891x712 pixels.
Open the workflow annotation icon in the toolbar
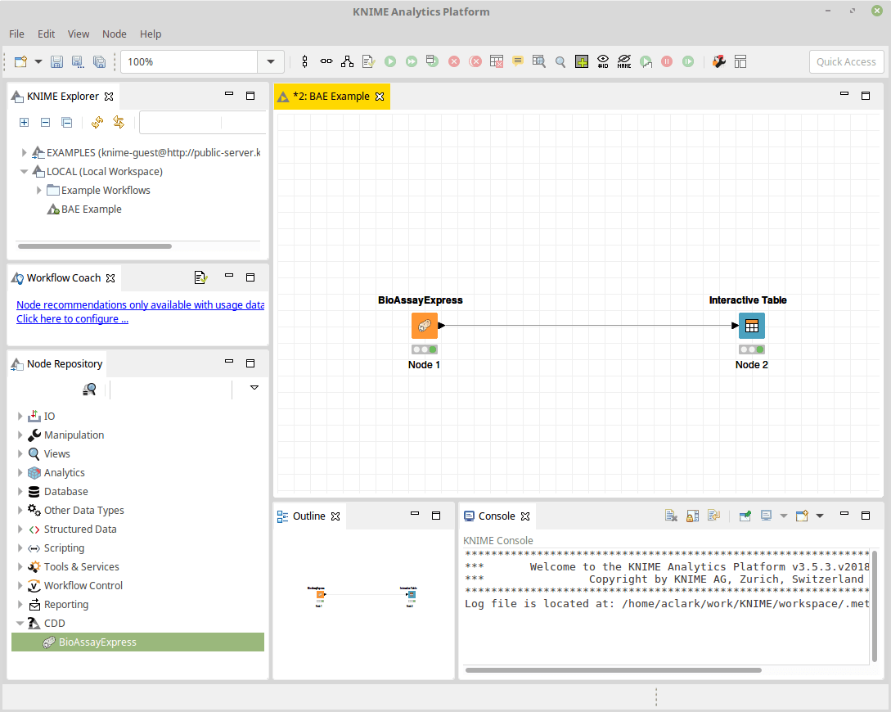519,61
